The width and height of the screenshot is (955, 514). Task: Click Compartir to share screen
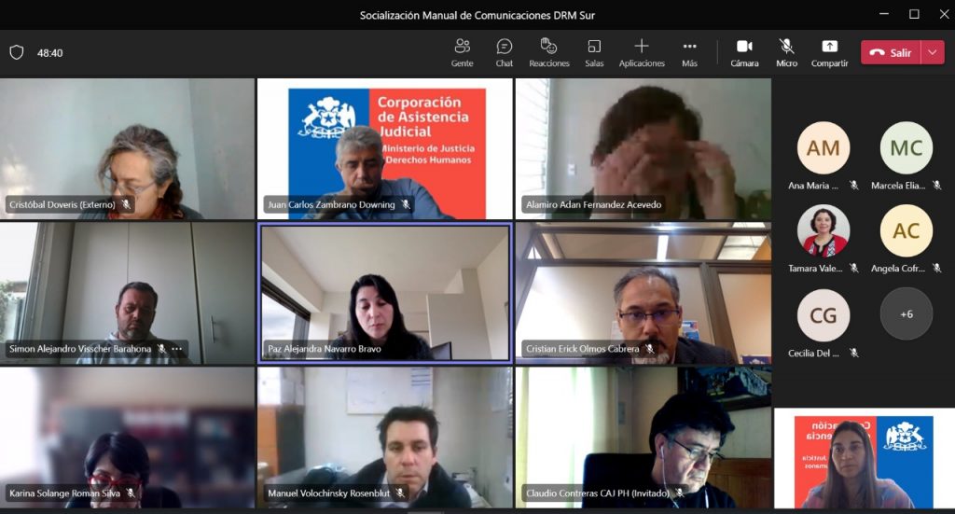829,52
